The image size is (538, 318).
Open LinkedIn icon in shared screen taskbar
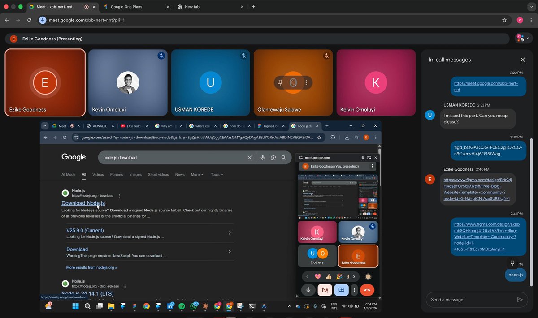tap(170, 306)
